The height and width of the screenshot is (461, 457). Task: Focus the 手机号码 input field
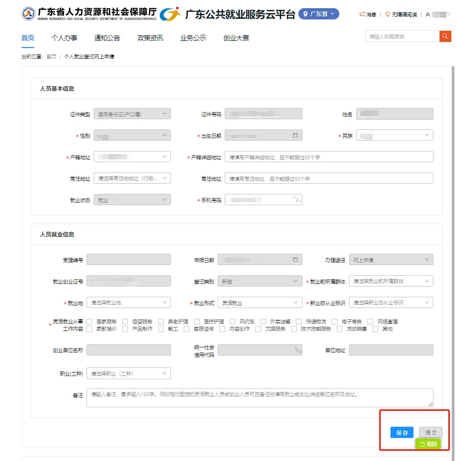[x=264, y=200]
